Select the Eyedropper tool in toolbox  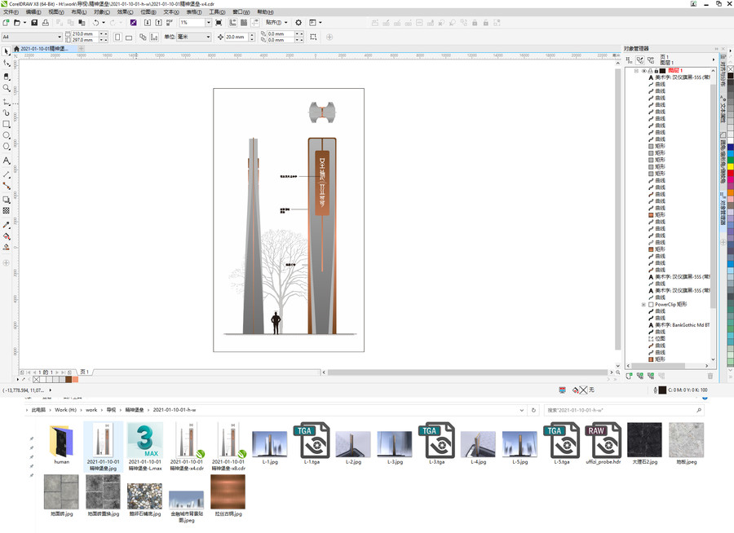tap(6, 225)
